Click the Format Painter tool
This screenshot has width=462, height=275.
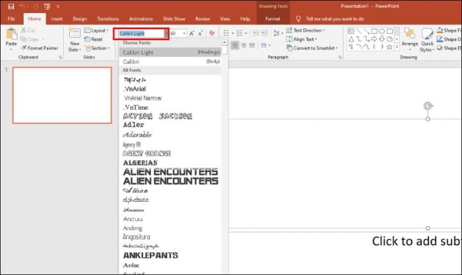tap(40, 48)
